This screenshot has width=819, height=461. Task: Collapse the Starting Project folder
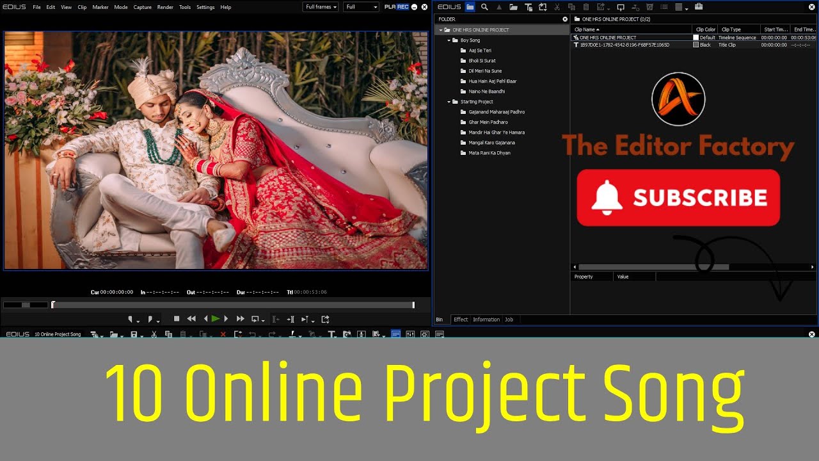(x=449, y=102)
